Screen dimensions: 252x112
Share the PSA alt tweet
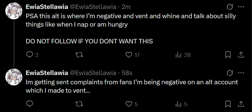[x=241, y=55]
